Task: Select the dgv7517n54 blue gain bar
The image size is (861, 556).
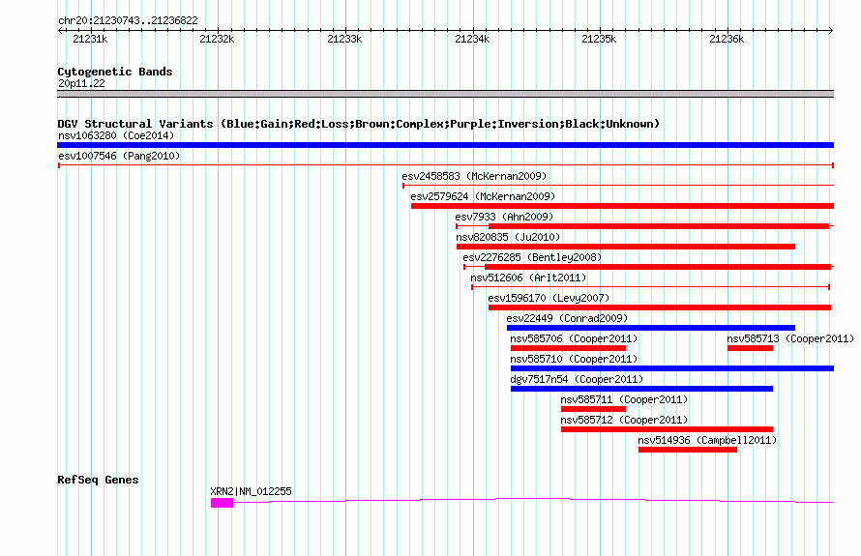Action: coord(642,389)
